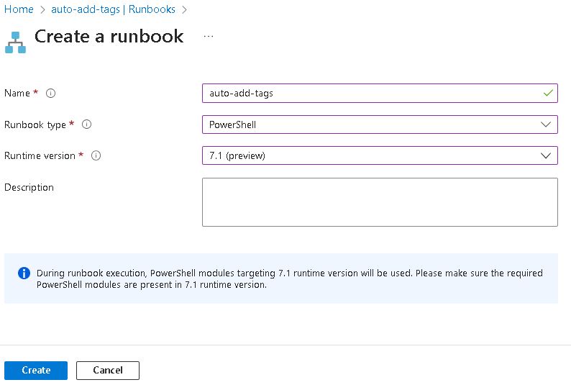
Task: Navigate to auto-add-tags | Runbooks breadcrumb
Action: coord(113,9)
